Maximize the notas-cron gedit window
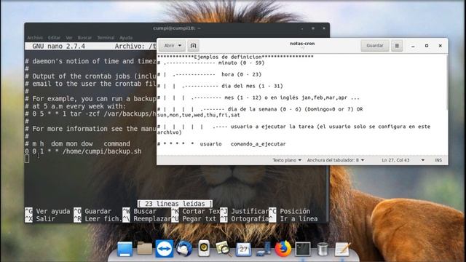This screenshot has height=262, width=466. 427,46
